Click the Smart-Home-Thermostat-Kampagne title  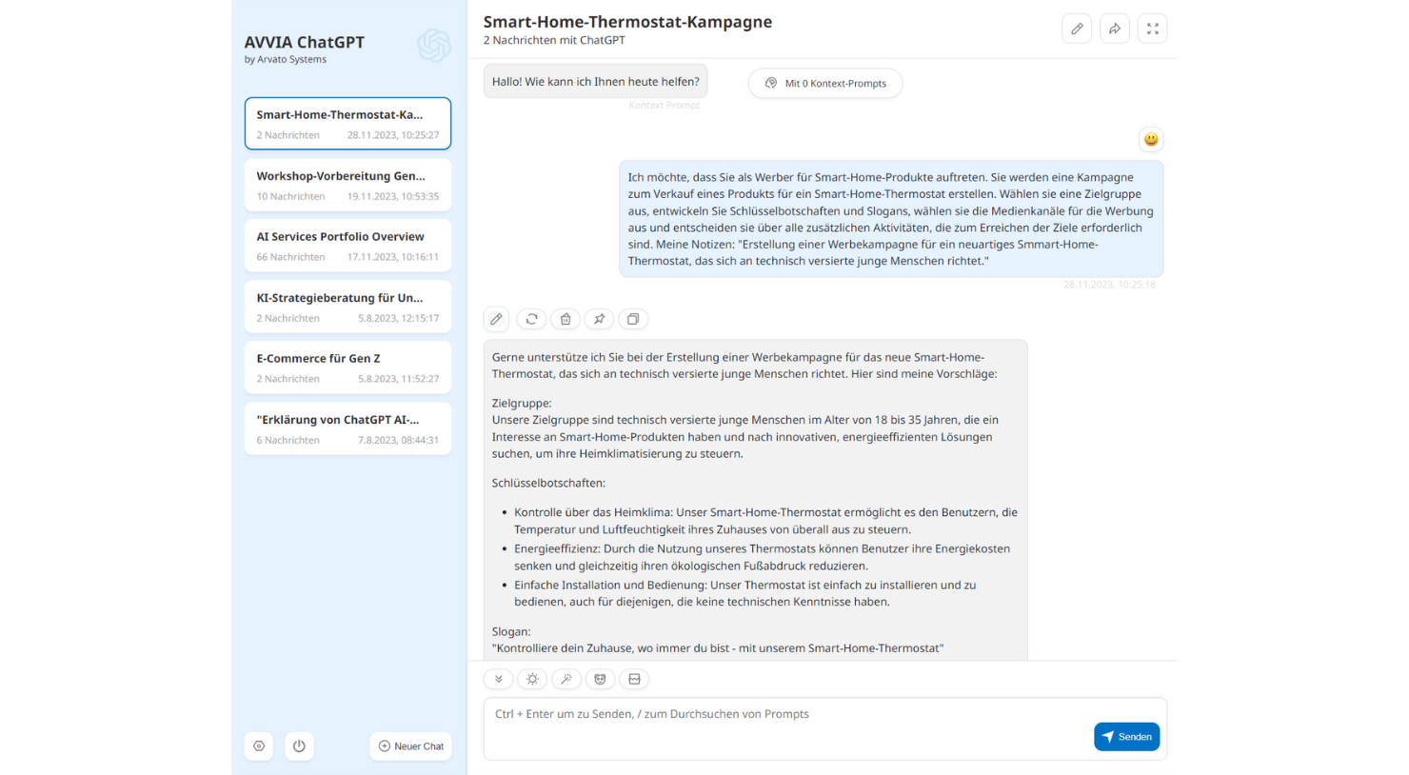(x=627, y=22)
